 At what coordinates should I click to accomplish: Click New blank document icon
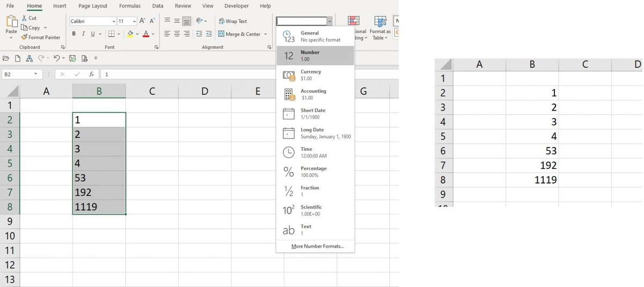click(18, 58)
